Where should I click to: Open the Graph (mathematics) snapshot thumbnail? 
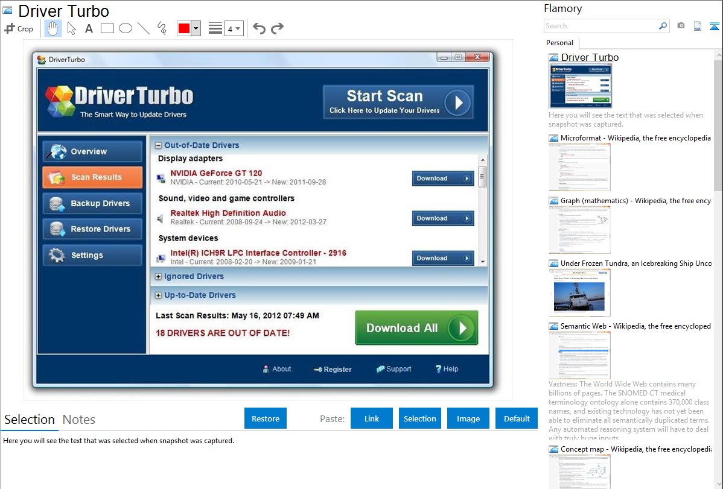tap(579, 230)
